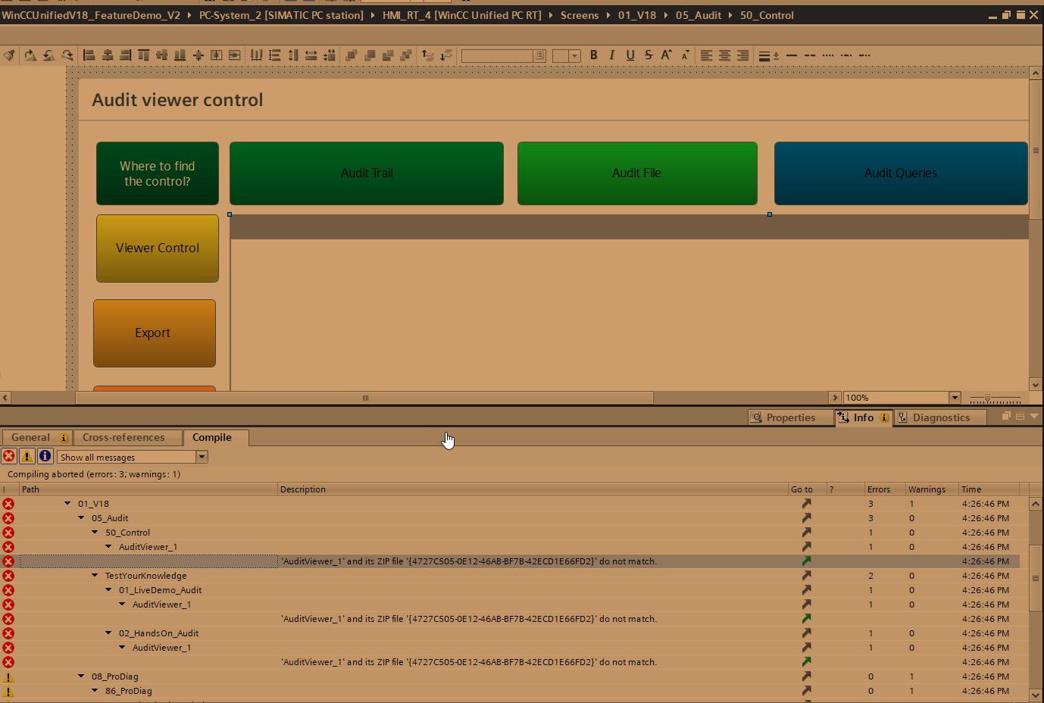Click the zoom slider handle

(x=987, y=398)
